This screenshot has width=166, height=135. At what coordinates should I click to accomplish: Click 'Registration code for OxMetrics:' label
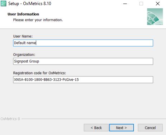click(x=40, y=73)
